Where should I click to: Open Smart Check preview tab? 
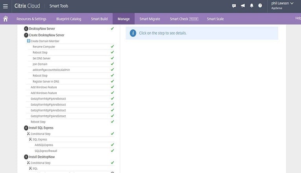pos(184,19)
